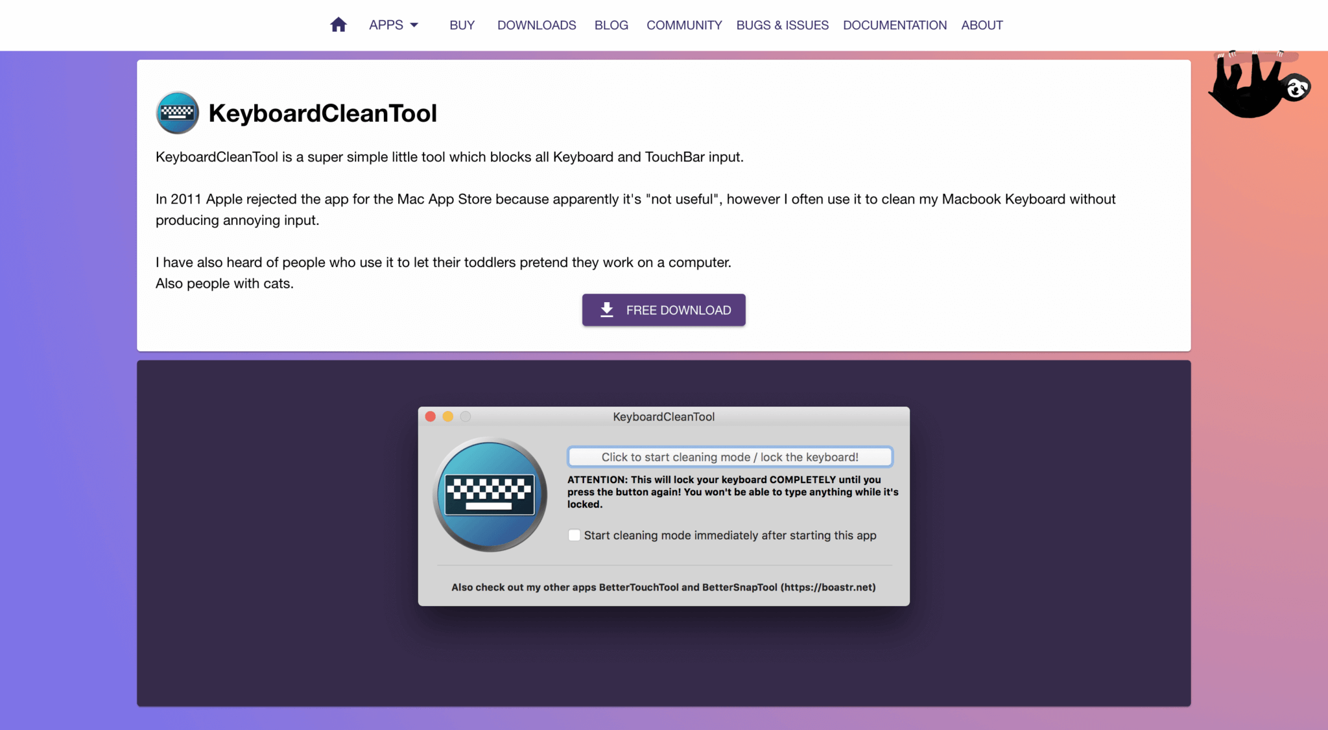Enable start cleaning mode immediately checkbox
The image size is (1328, 730).
pyautogui.click(x=574, y=535)
